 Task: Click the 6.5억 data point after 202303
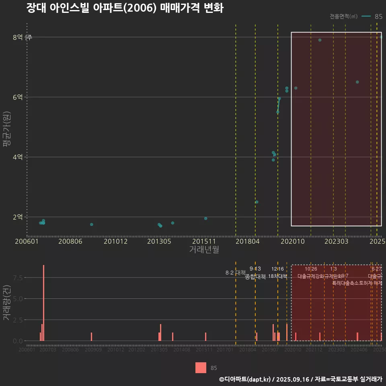357,82
